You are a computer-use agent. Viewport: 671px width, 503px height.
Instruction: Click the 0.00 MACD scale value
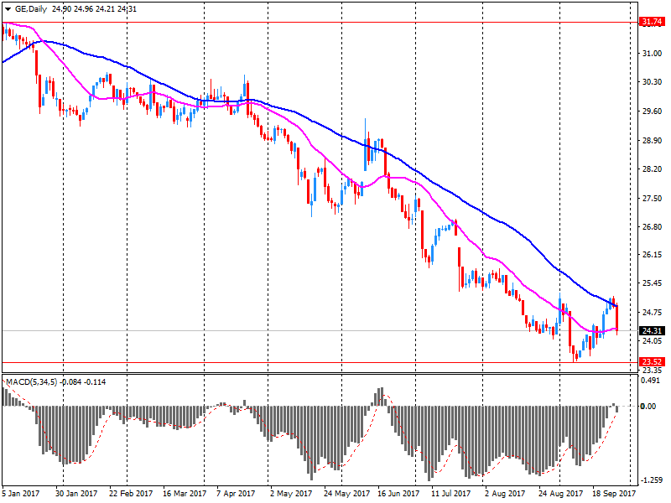(648, 406)
